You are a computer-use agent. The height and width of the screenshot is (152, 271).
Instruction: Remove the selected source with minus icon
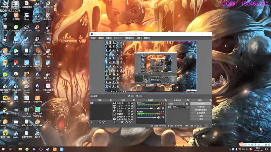coord(118,122)
